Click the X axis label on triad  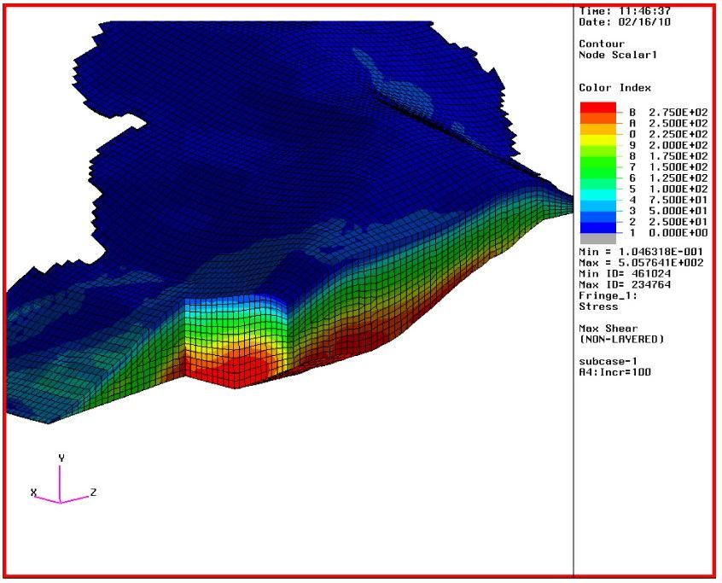pyautogui.click(x=32, y=493)
